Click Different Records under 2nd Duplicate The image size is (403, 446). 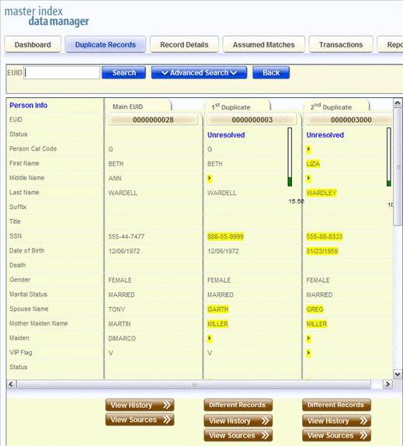pos(336,405)
